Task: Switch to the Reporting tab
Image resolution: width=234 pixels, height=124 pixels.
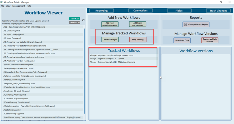Action: pyautogui.click(x=101, y=11)
